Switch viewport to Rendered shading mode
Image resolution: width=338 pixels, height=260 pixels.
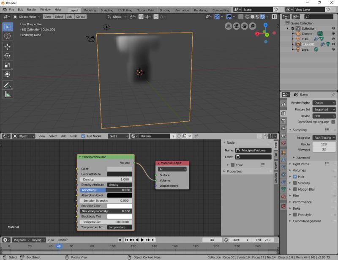262,16
